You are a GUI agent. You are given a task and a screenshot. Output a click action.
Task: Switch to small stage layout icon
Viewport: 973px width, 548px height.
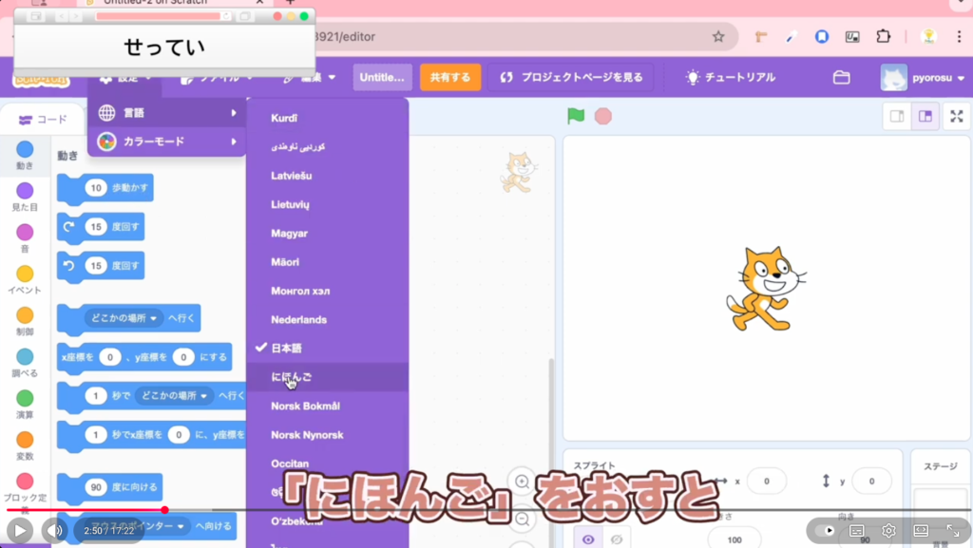pyautogui.click(x=896, y=117)
